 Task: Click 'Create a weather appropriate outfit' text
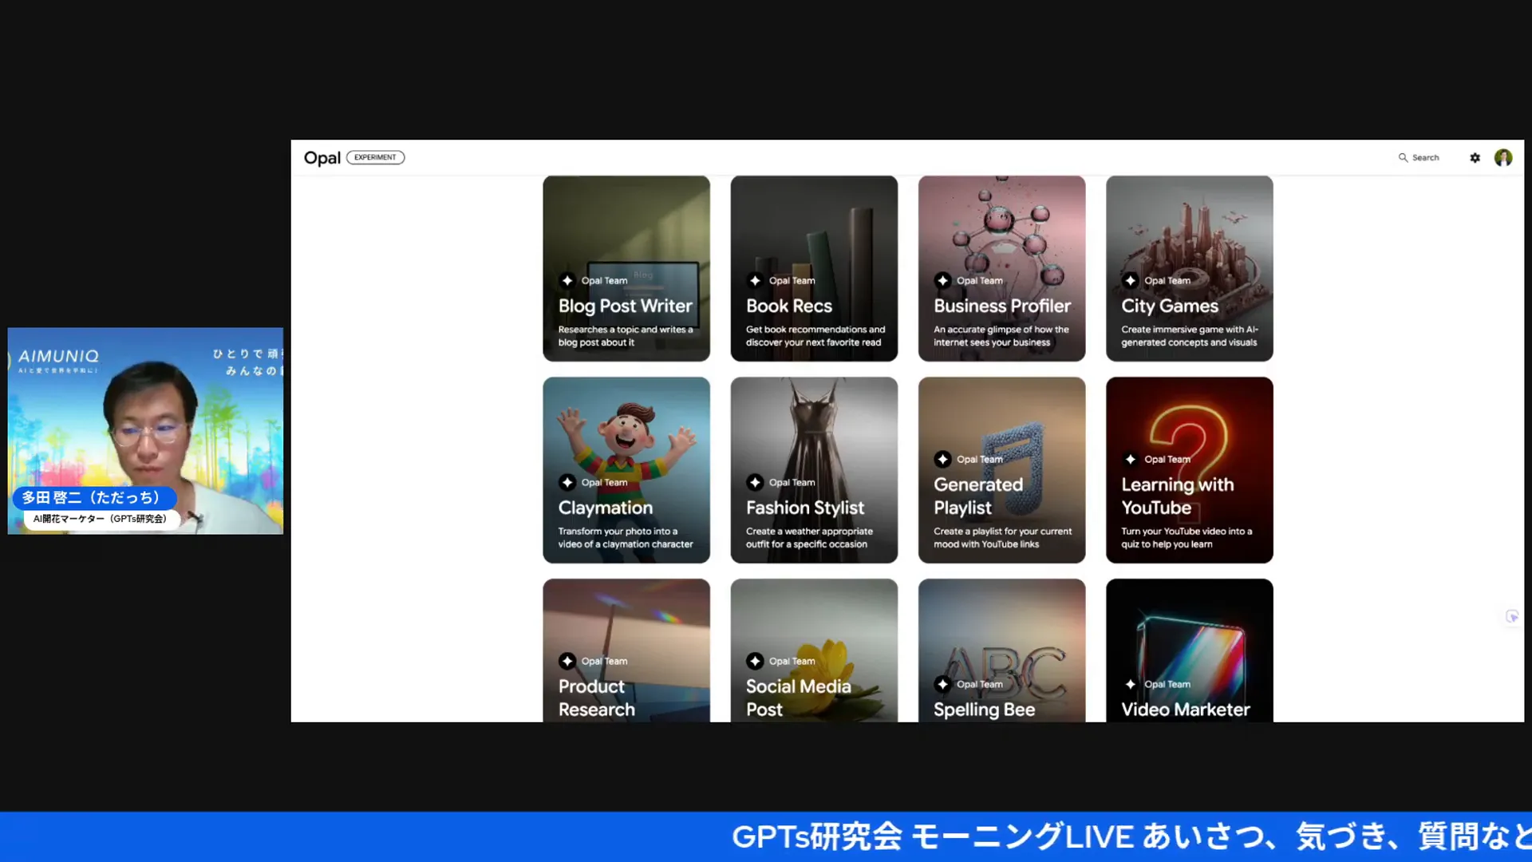coord(809,538)
